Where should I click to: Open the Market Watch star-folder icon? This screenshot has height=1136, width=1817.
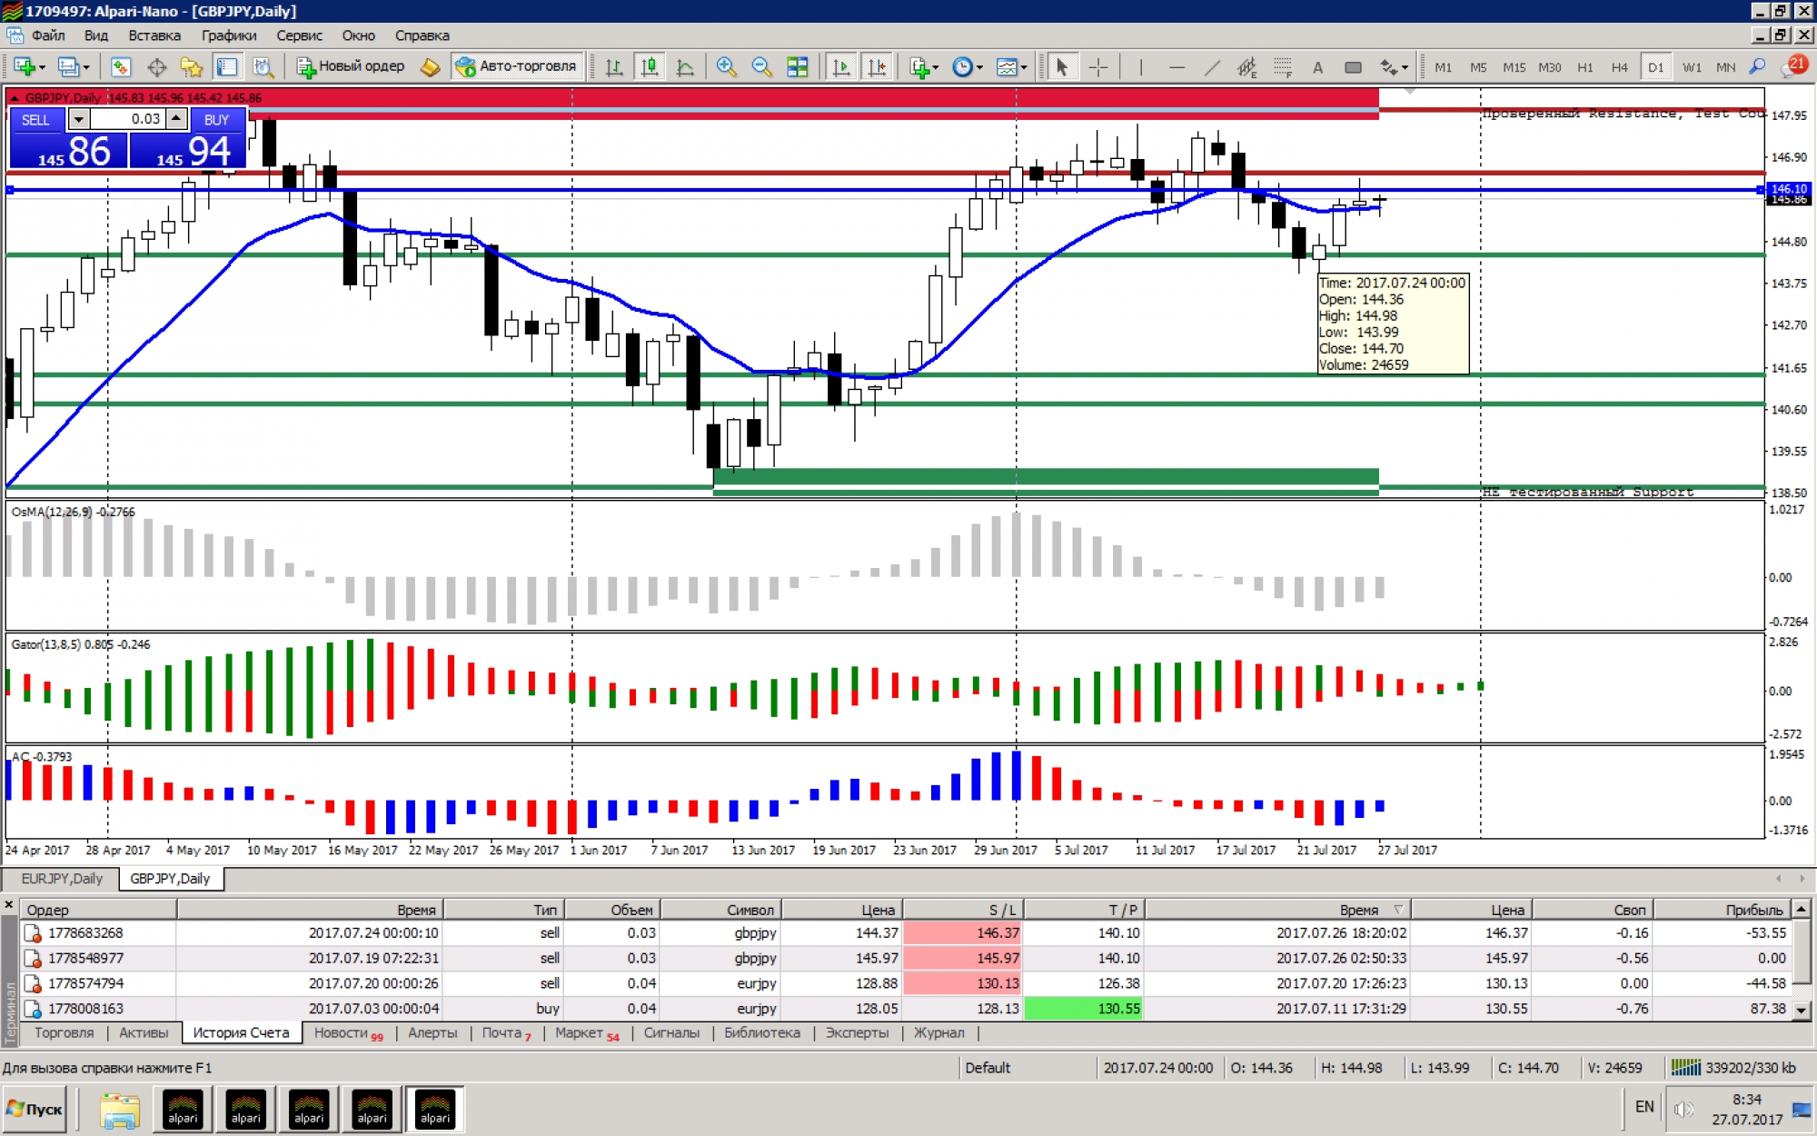191,66
